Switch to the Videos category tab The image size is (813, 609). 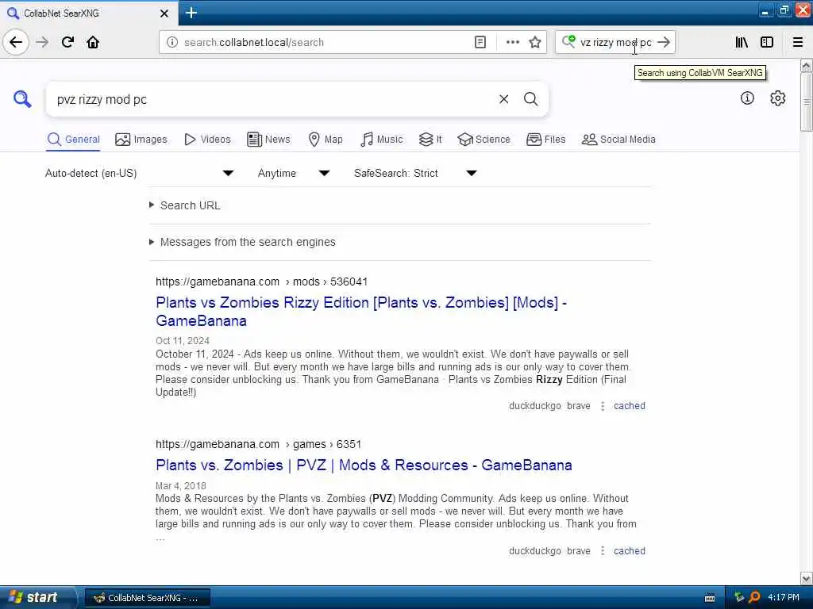(x=207, y=140)
